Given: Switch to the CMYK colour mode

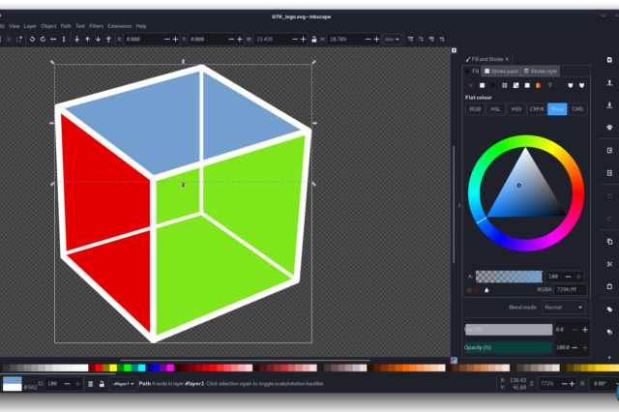Looking at the screenshot, I should coord(537,109).
